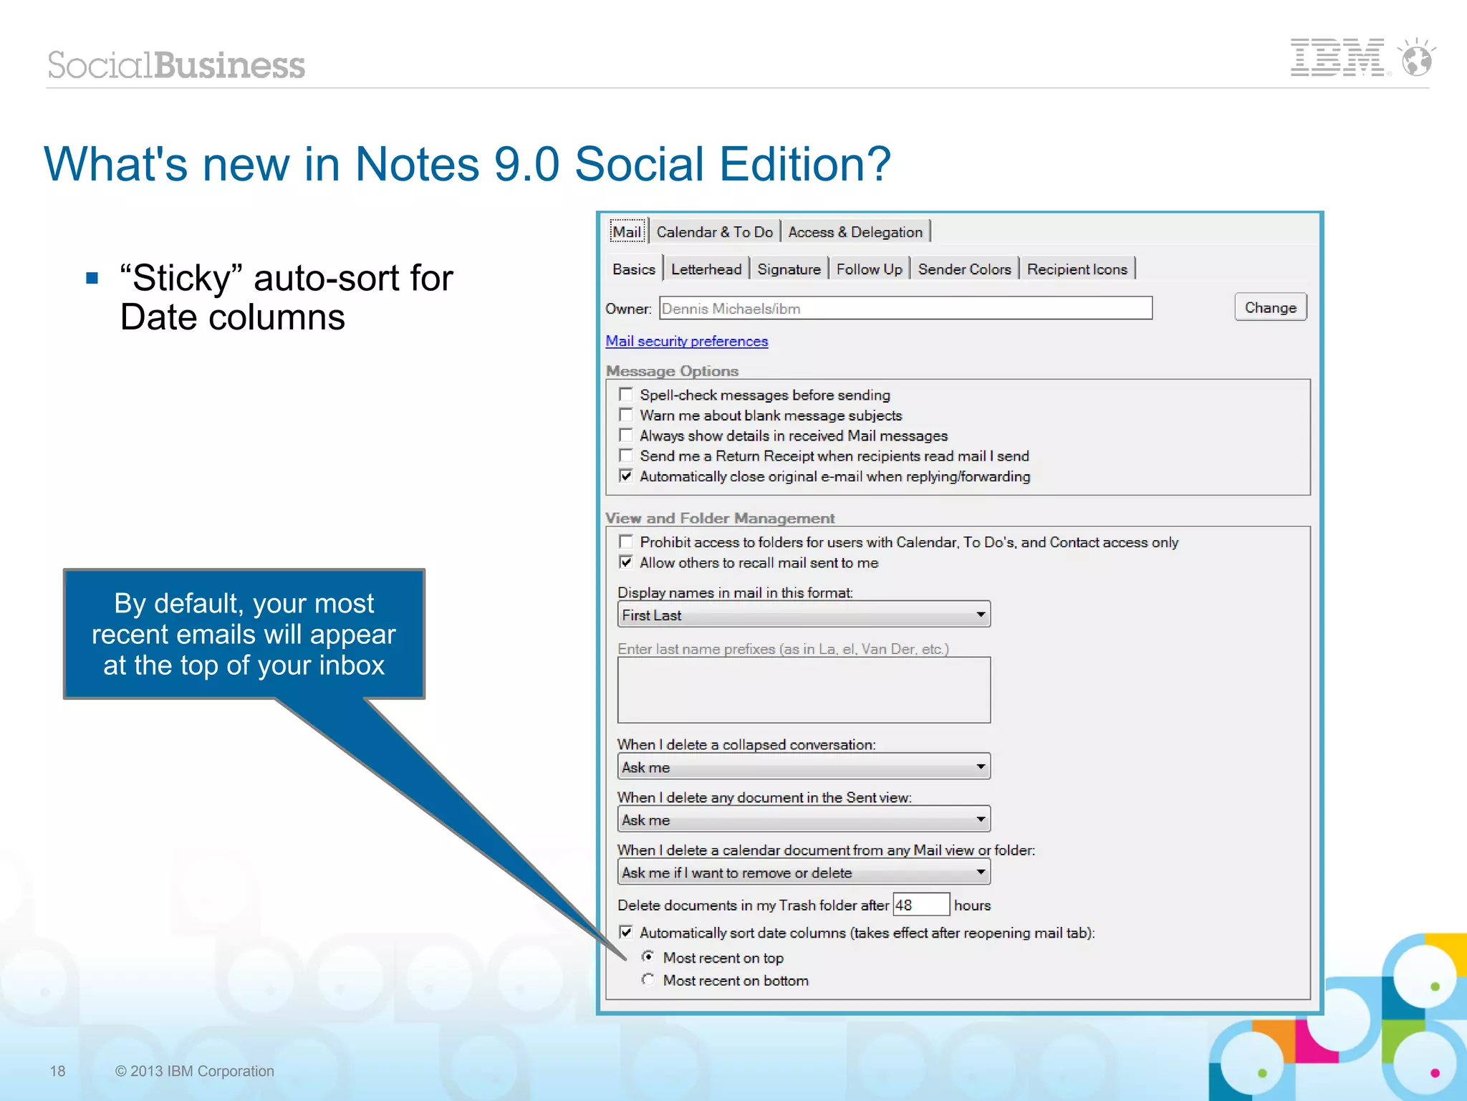Focus the Owner name field
1467x1101 pixels.
coord(905,308)
